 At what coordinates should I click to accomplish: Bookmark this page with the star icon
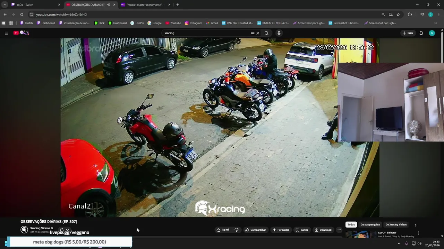pos(398,15)
